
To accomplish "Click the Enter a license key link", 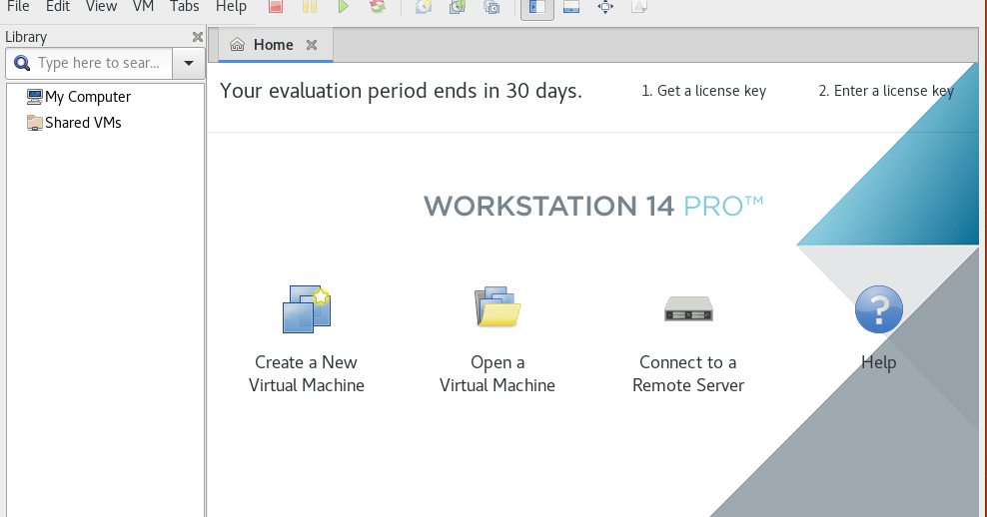I will [886, 91].
